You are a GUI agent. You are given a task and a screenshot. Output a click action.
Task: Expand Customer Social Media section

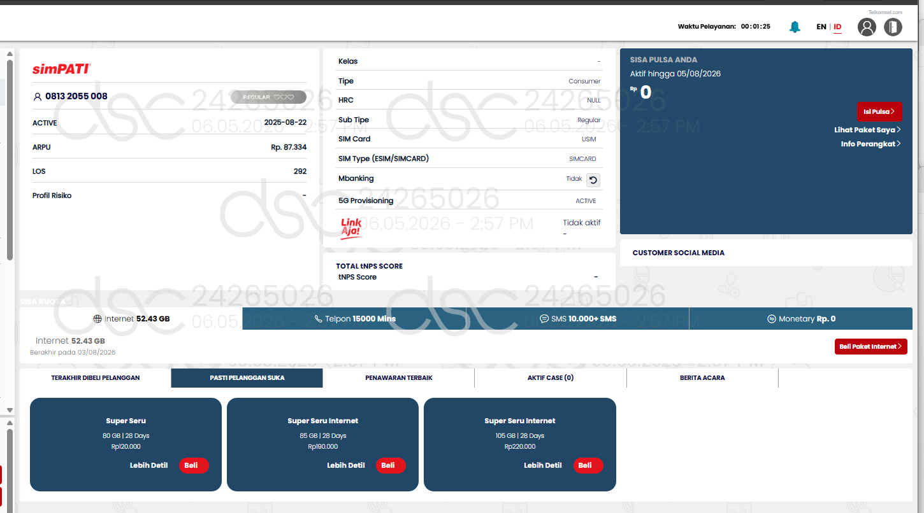[766, 253]
